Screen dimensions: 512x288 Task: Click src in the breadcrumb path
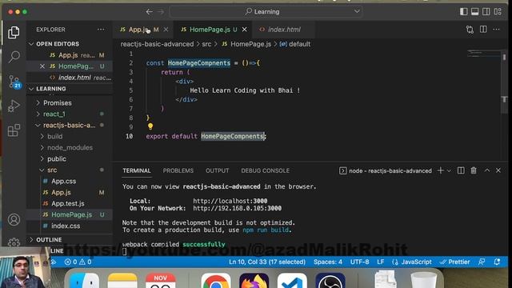[x=206, y=44]
